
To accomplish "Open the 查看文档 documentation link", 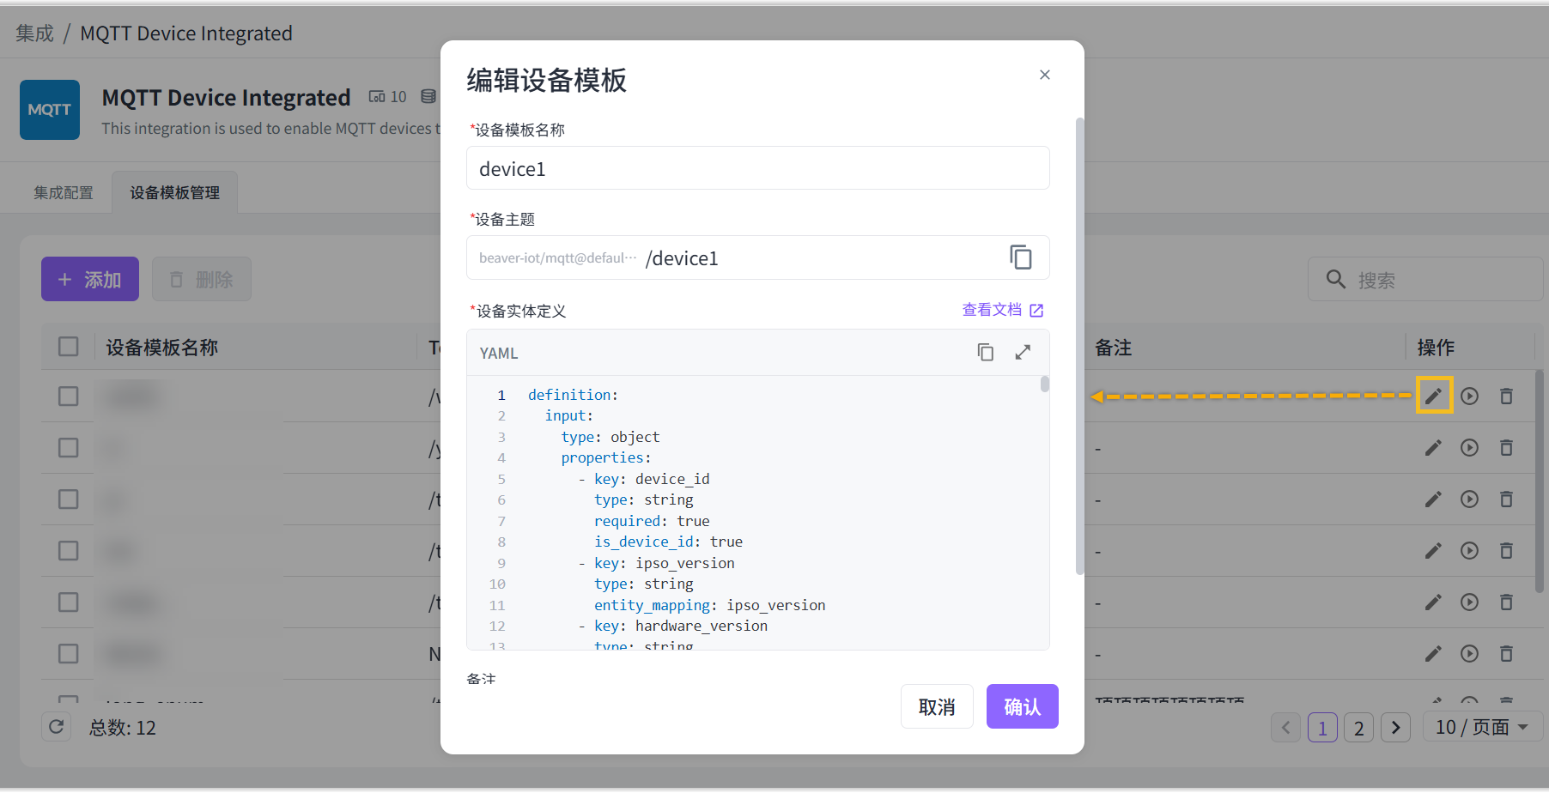I will point(1002,310).
